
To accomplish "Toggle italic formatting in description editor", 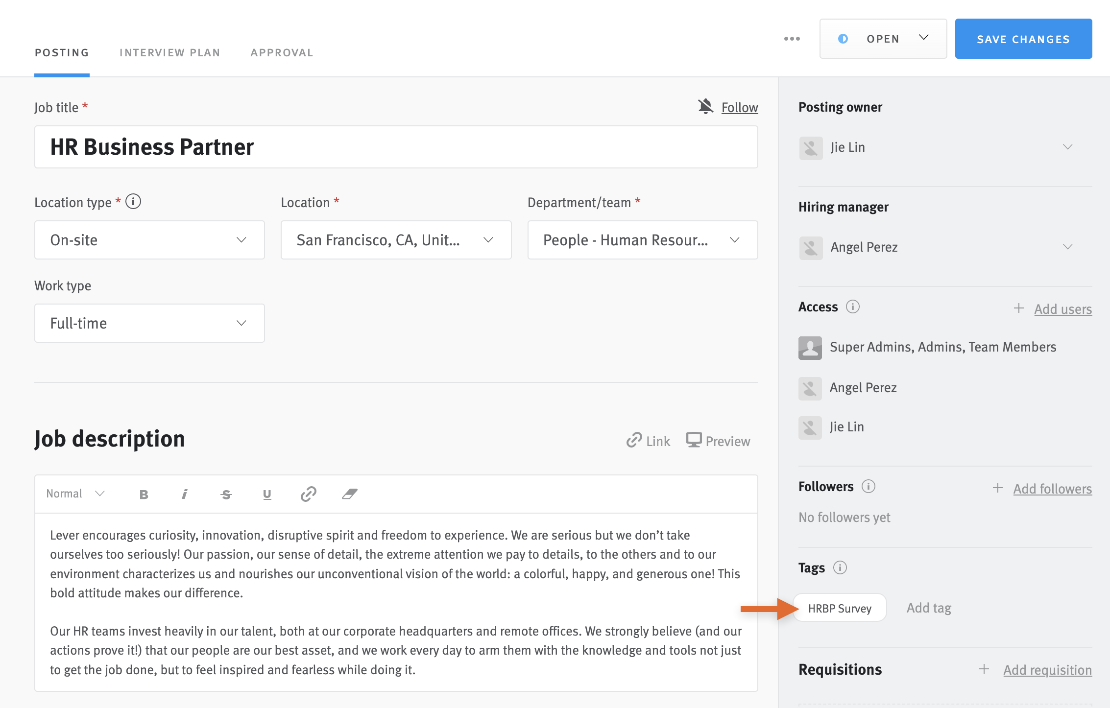I will pyautogui.click(x=185, y=494).
